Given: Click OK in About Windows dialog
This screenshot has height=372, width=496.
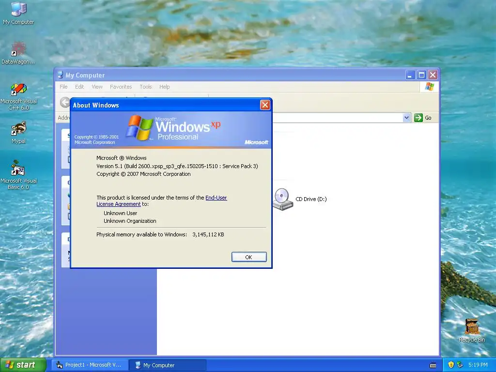Looking at the screenshot, I should pyautogui.click(x=249, y=257).
